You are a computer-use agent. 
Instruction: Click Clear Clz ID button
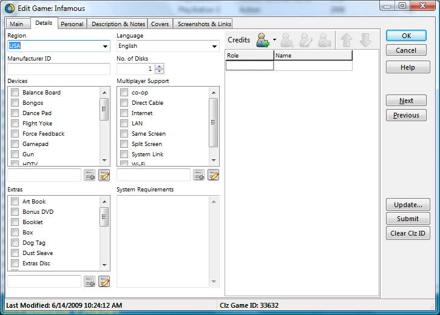[408, 233]
